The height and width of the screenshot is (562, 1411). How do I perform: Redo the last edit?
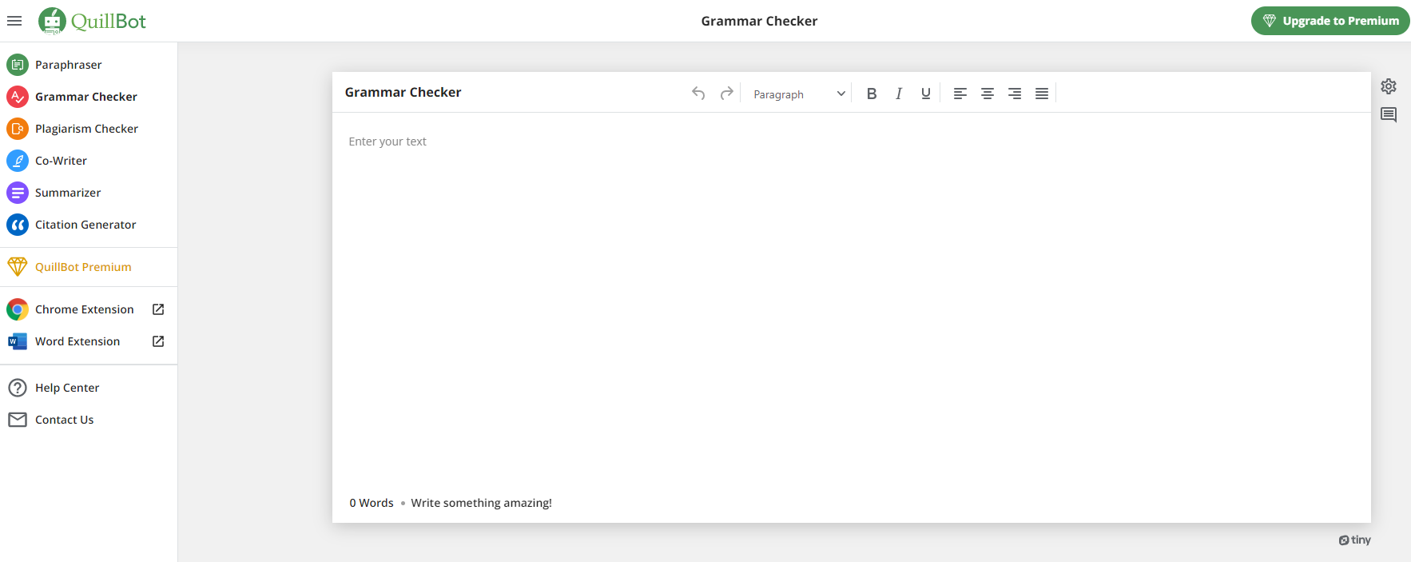(x=726, y=94)
